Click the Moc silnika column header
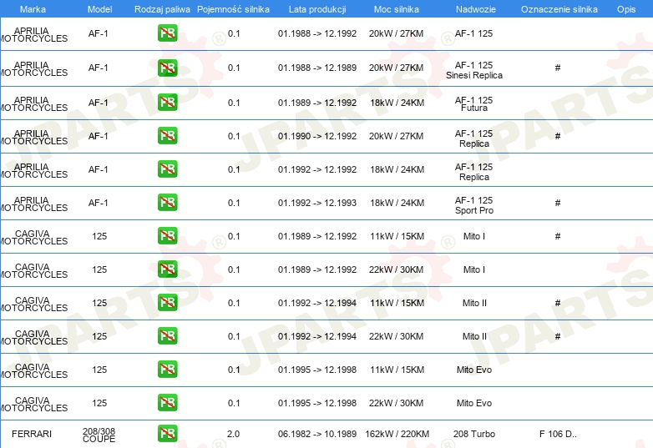653x448 pixels. coord(397,9)
